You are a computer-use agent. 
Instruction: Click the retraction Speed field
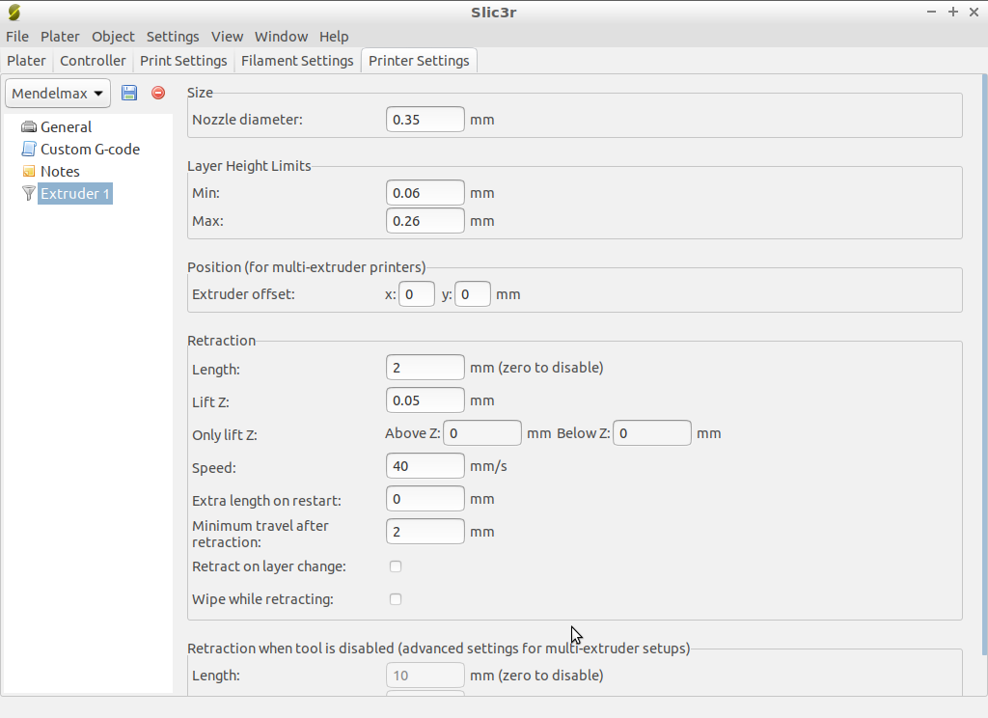pyautogui.click(x=425, y=466)
